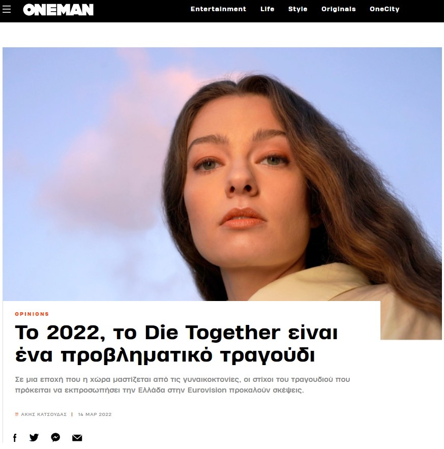The image size is (444, 449).
Task: Share article by email icon
Action: pos(77,437)
